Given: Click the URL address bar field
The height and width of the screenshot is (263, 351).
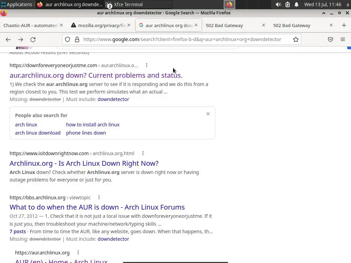Looking at the screenshot, I should 182,40.
